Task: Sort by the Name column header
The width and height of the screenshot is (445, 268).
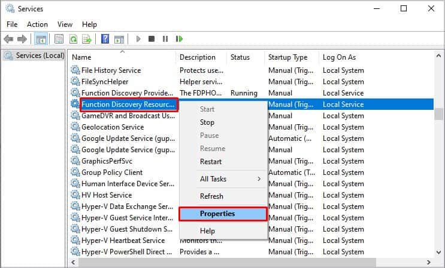Action: pos(122,57)
